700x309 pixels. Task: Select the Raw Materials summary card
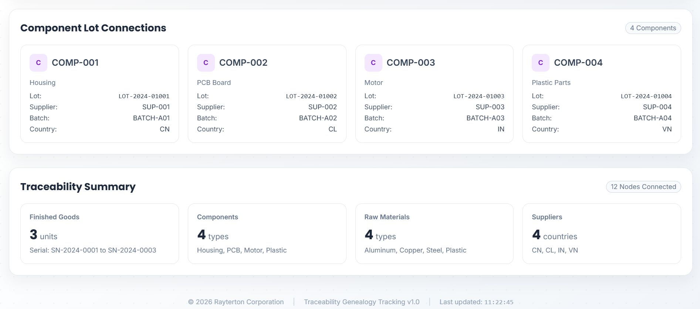click(434, 233)
